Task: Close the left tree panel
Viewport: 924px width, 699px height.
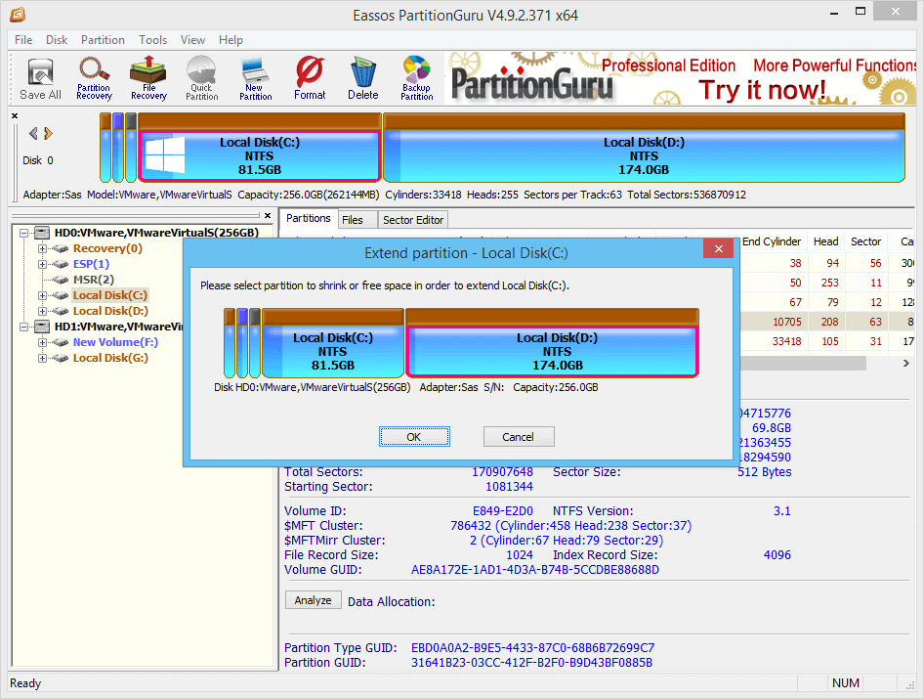Action: point(268,216)
